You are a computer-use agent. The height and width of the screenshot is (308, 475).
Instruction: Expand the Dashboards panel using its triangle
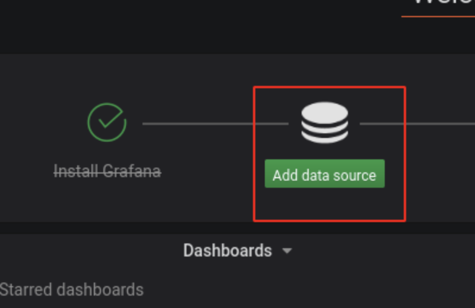(x=287, y=251)
